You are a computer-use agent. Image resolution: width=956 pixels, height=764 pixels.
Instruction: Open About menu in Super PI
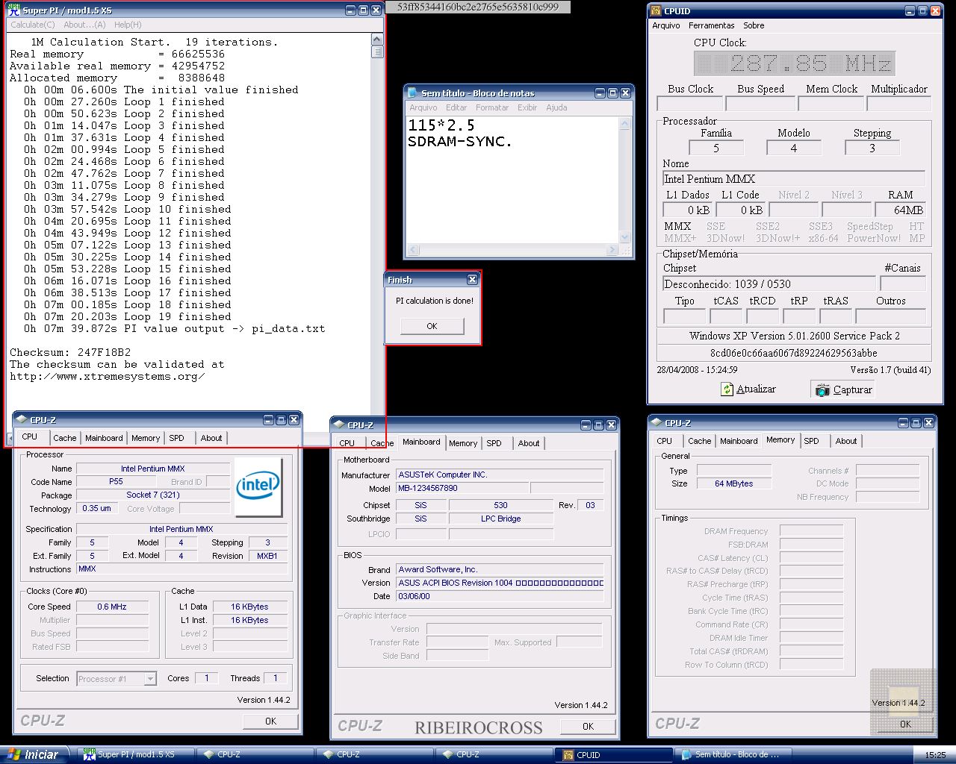84,25
